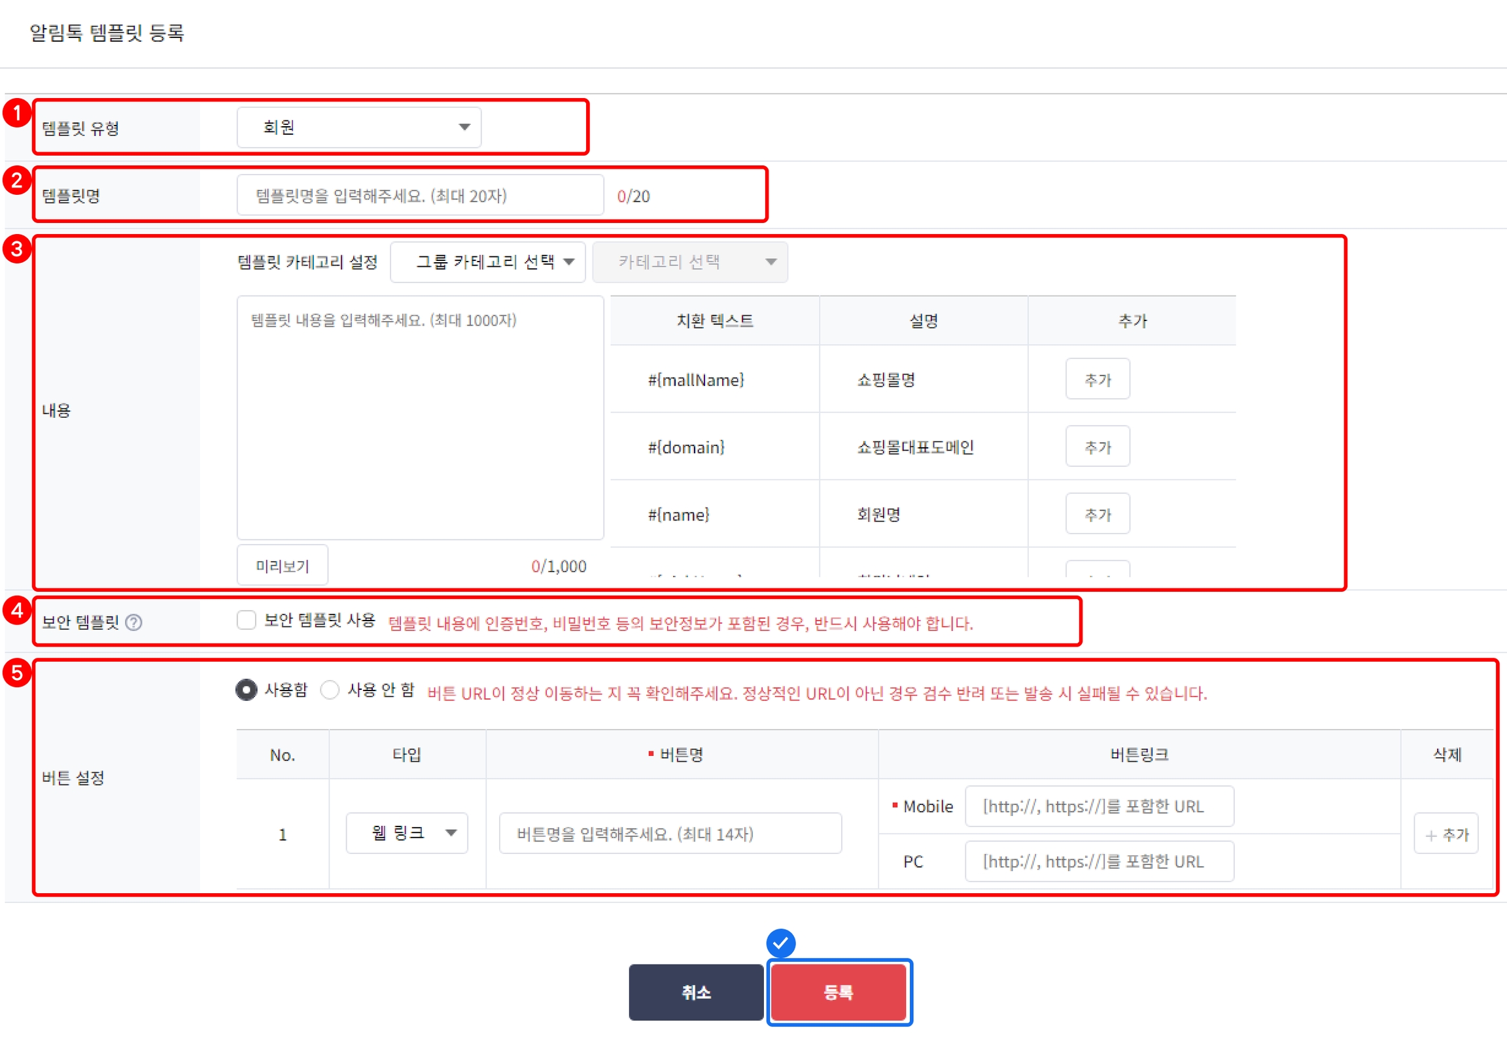The image size is (1507, 1039).
Task: Open the disabled 카테고리 선택 dropdown
Action: (x=689, y=262)
